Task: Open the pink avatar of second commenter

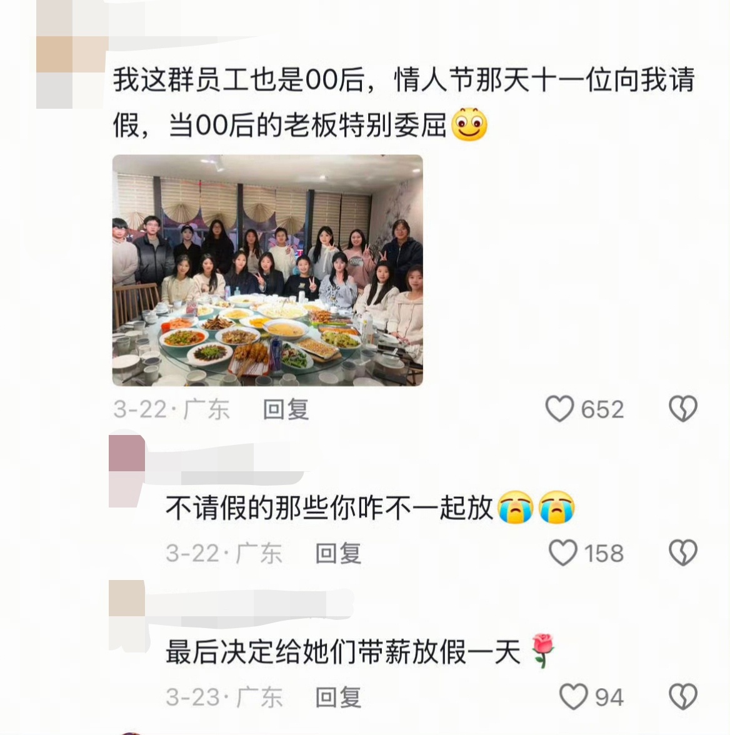Action: click(x=127, y=471)
